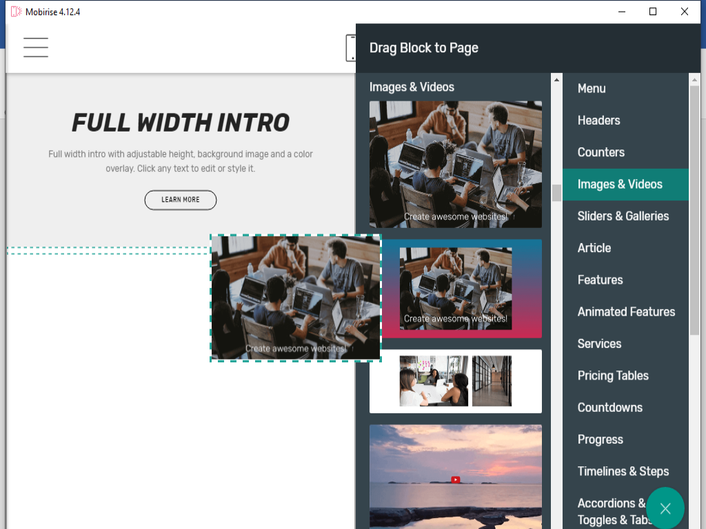This screenshot has height=529, width=706.
Task: Click the YouTube play icon on sunset thumbnail
Action: [x=455, y=479]
